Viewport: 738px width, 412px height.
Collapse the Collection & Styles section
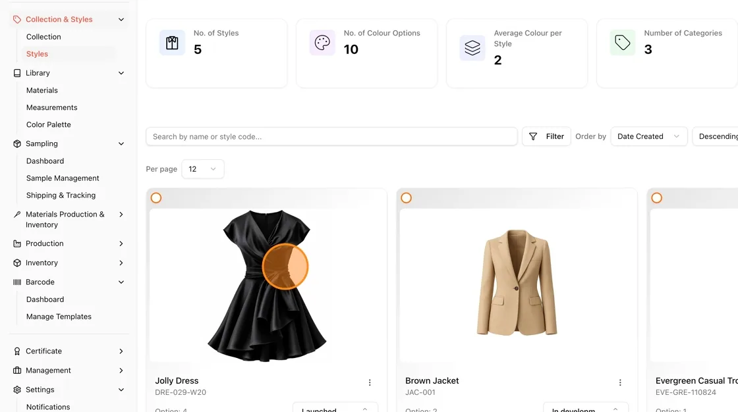coord(121,19)
